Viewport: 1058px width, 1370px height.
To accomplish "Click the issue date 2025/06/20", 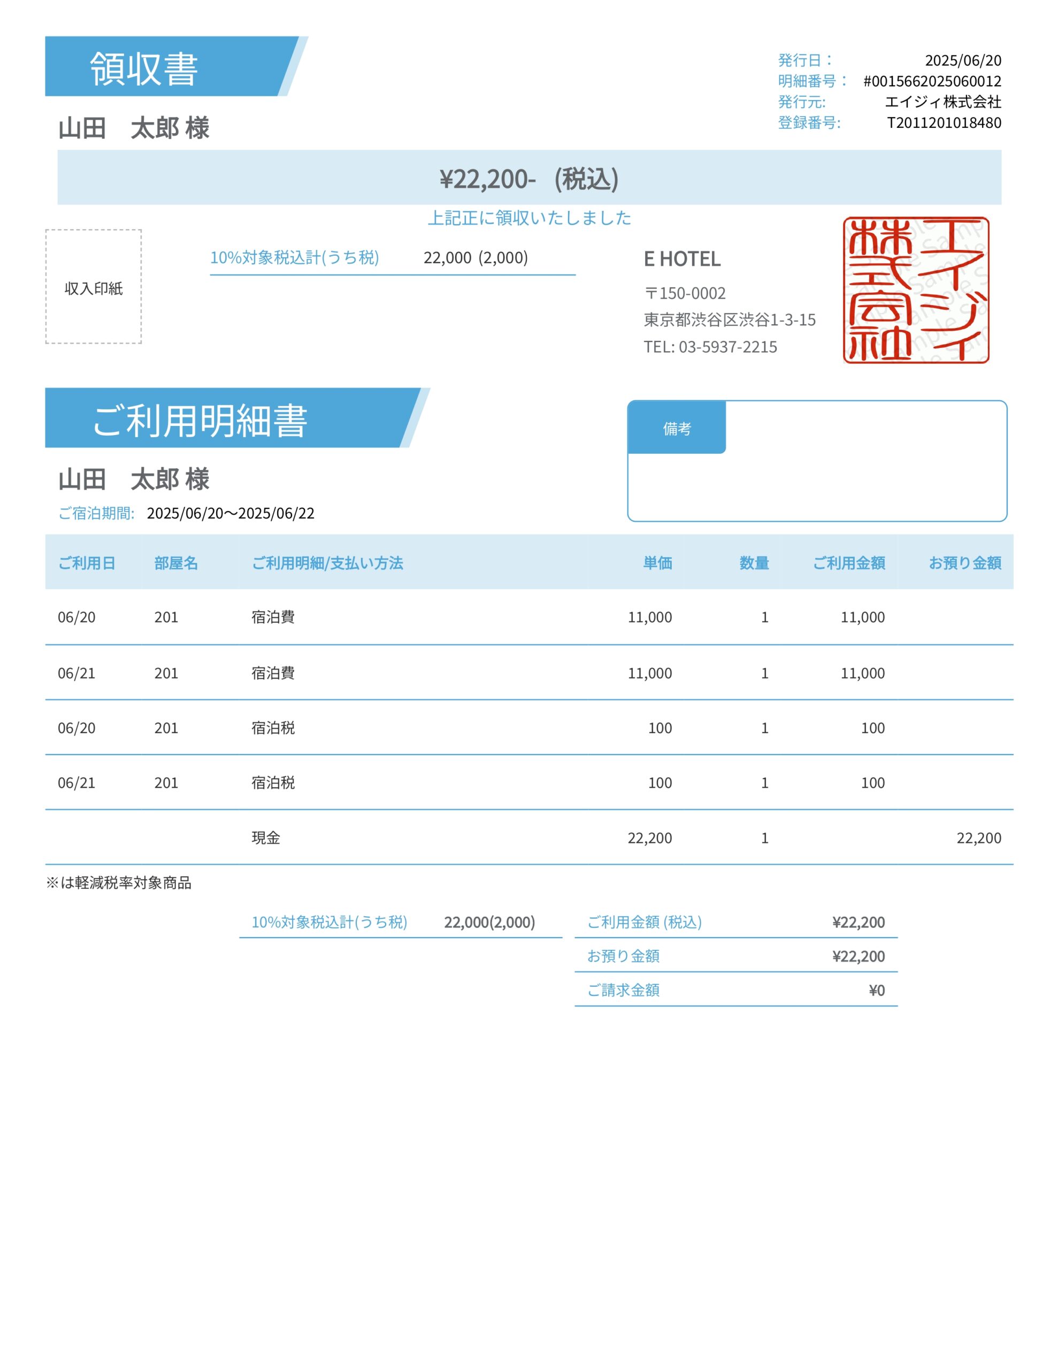I will point(962,60).
